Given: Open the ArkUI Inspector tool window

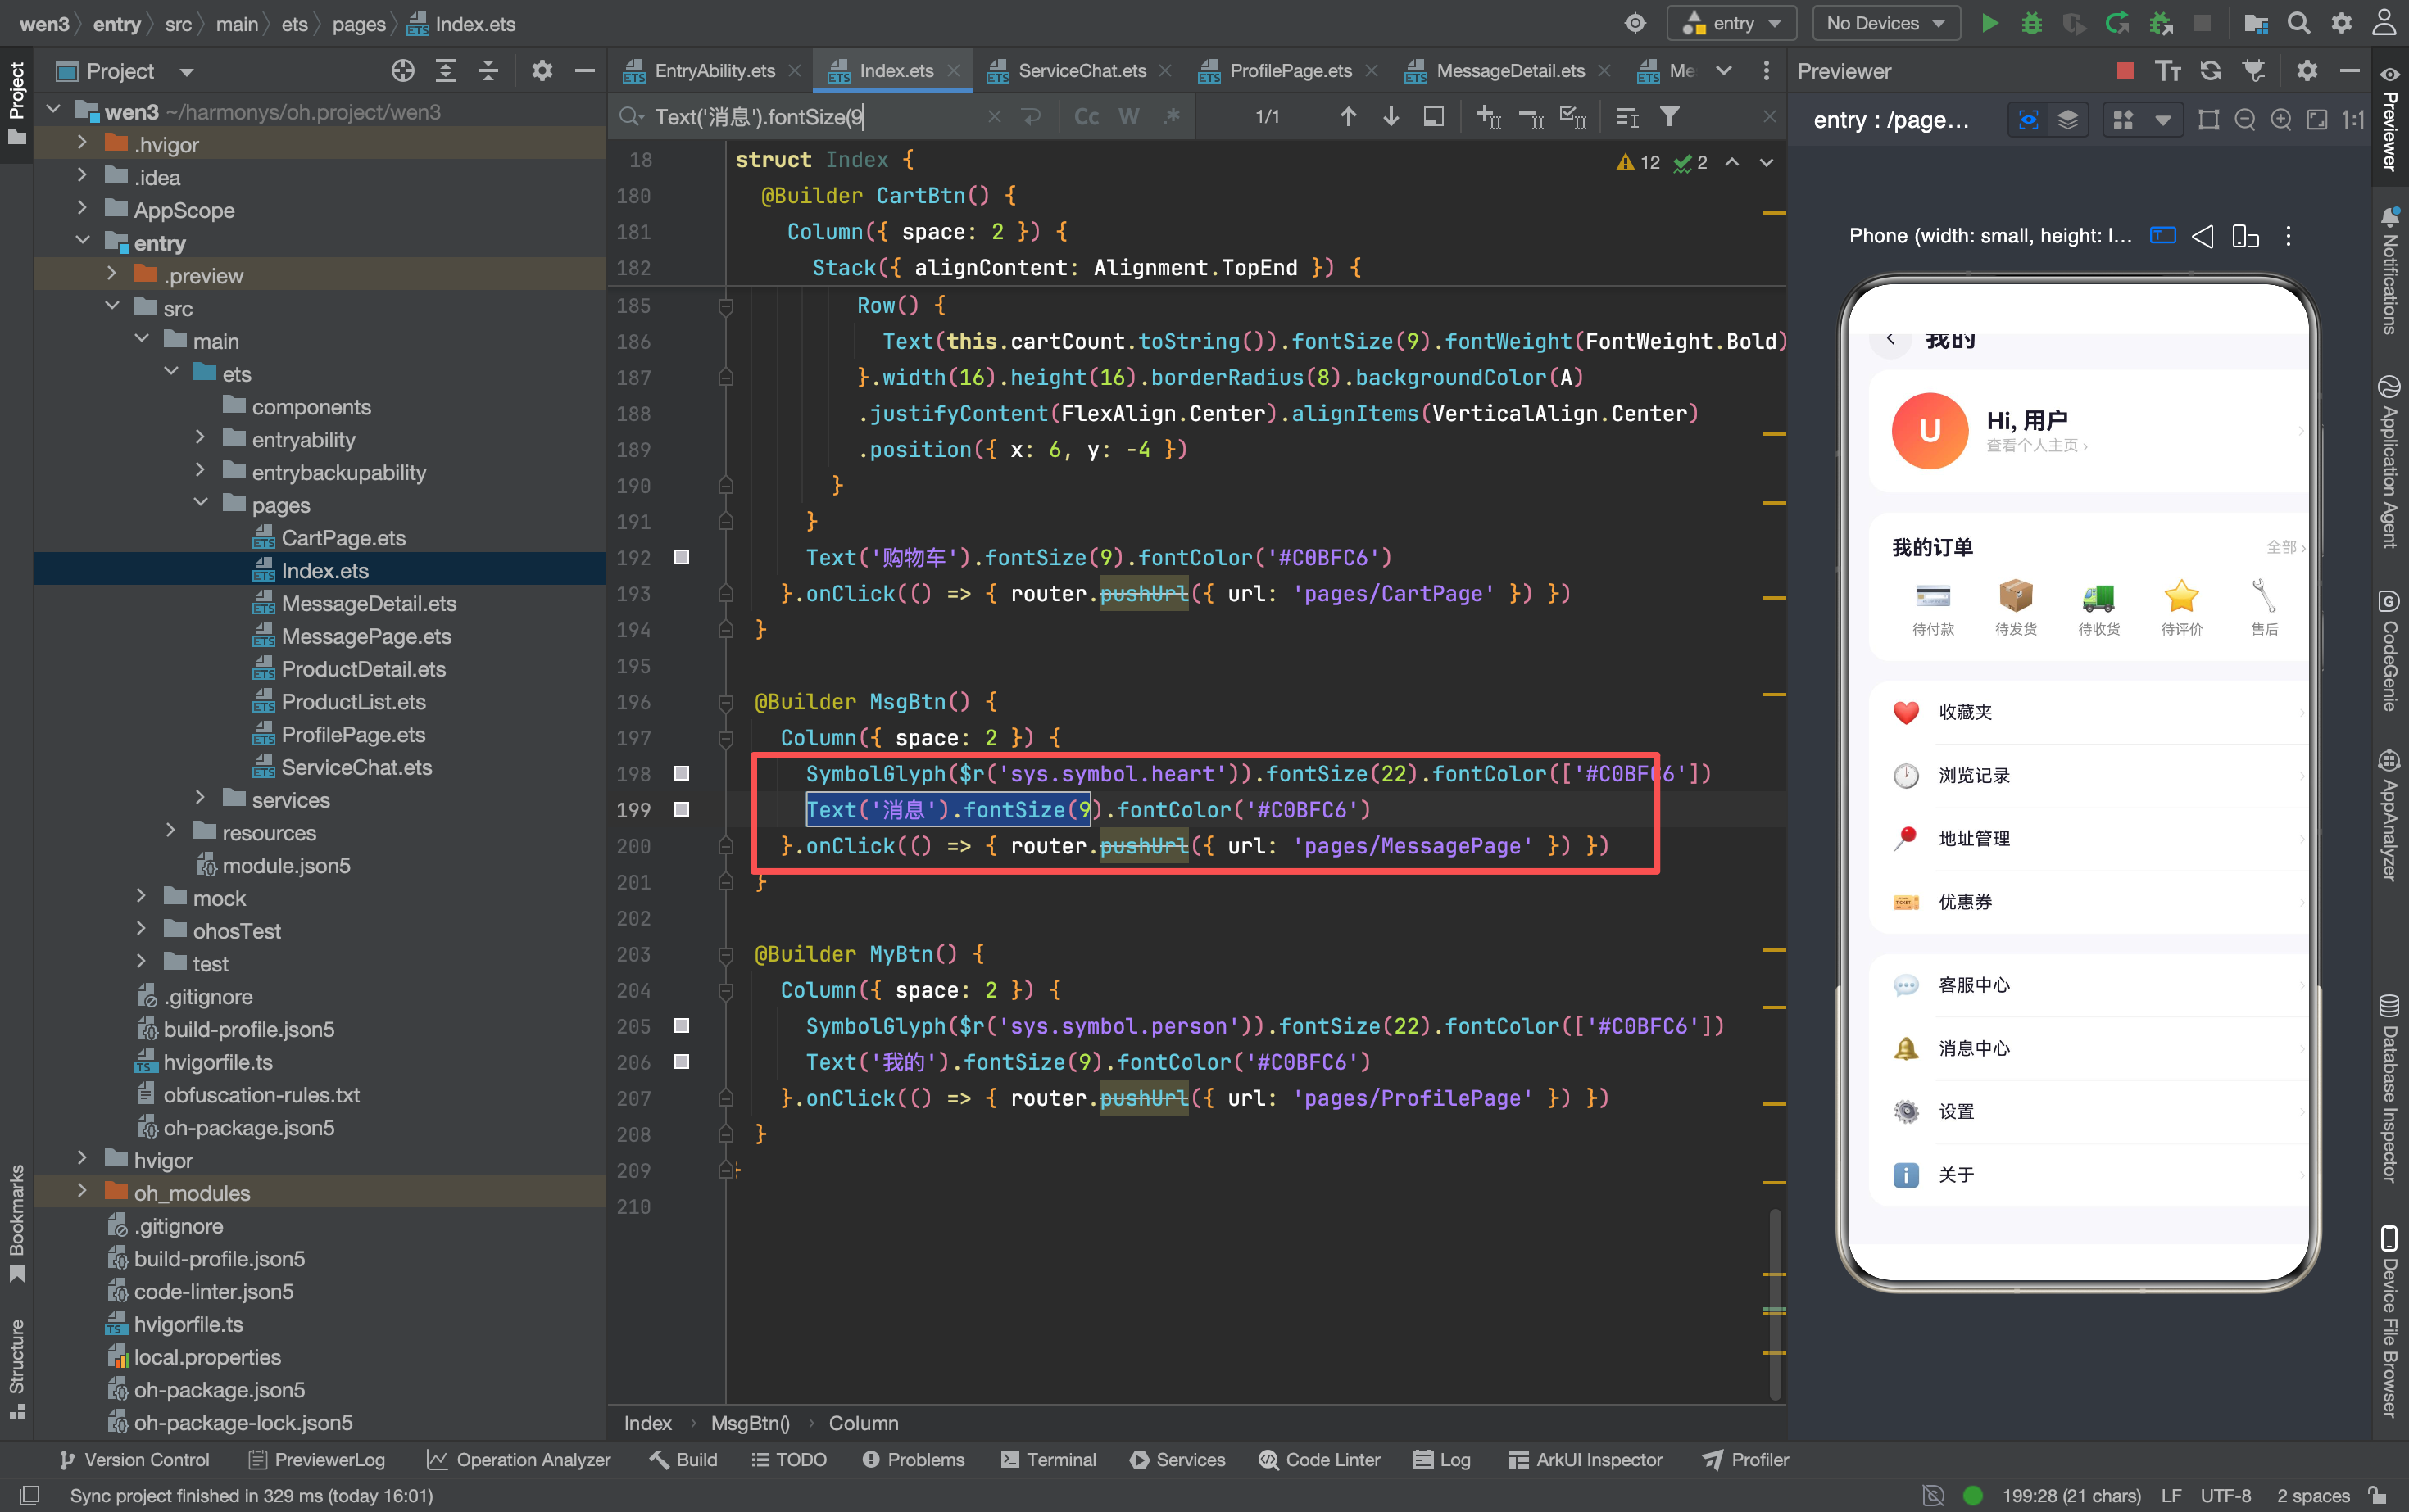Looking at the screenshot, I should click(x=1586, y=1459).
